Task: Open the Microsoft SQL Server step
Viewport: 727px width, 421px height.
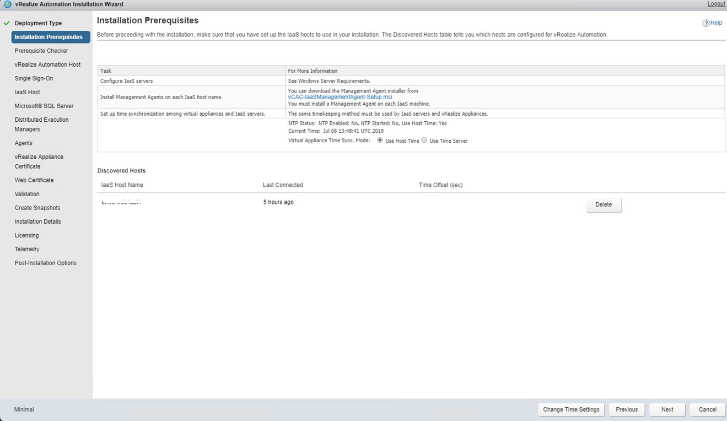Action: 44,106
